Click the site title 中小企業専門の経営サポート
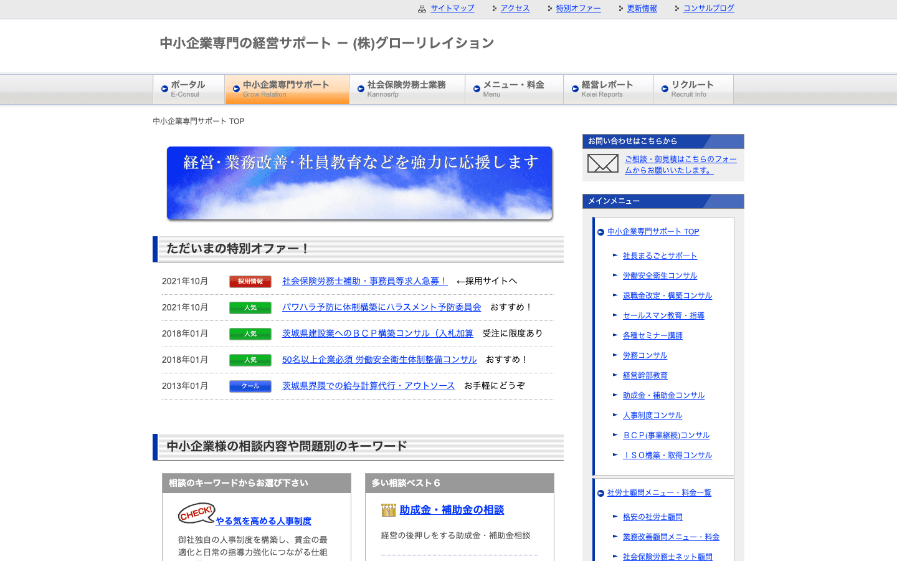This screenshot has height=561, width=897. click(327, 43)
